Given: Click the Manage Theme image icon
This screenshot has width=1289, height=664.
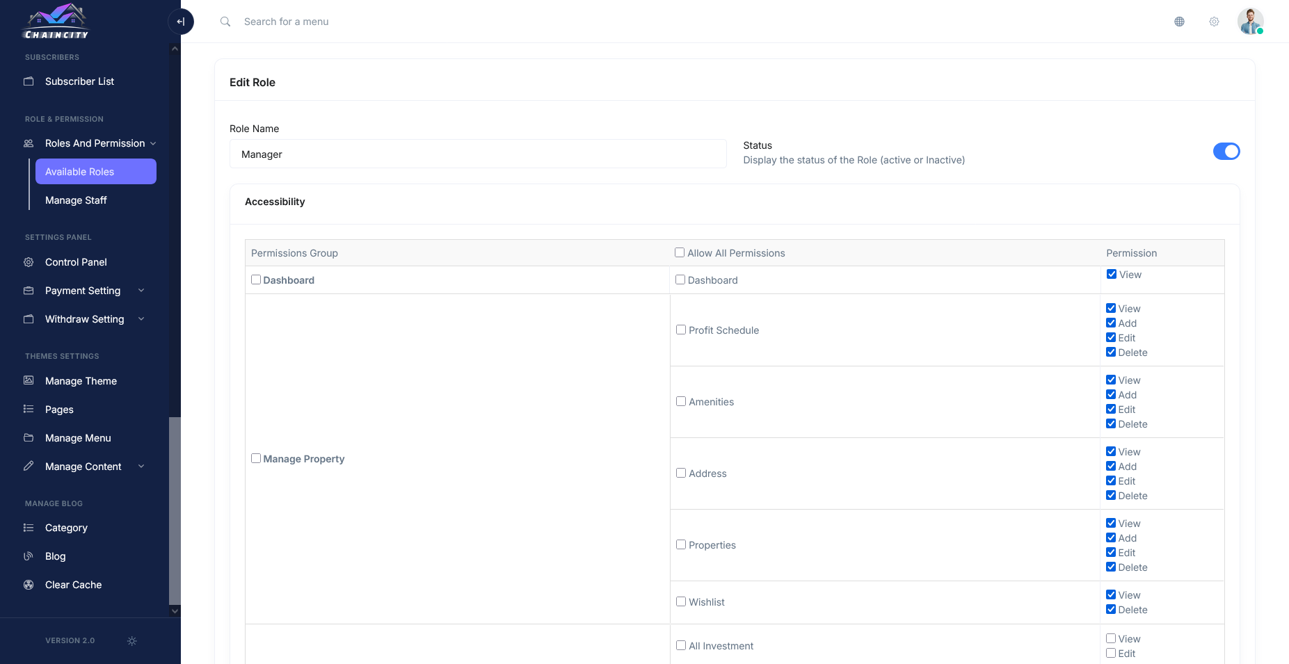Looking at the screenshot, I should tap(29, 380).
